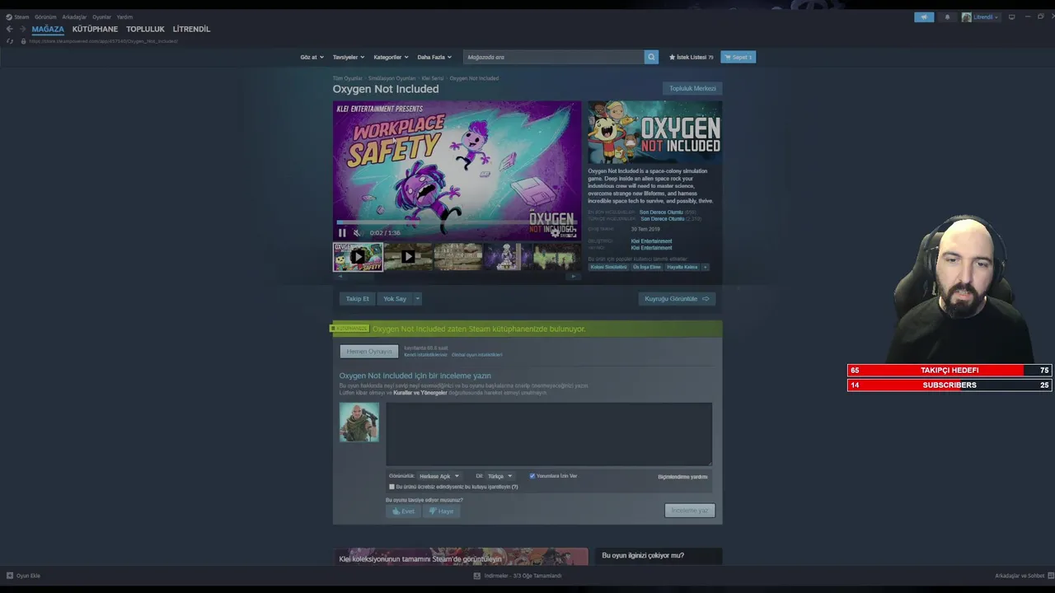Screen dimensions: 1055x593
Task: Open the Görünüm menu
Action: pyautogui.click(x=45, y=16)
